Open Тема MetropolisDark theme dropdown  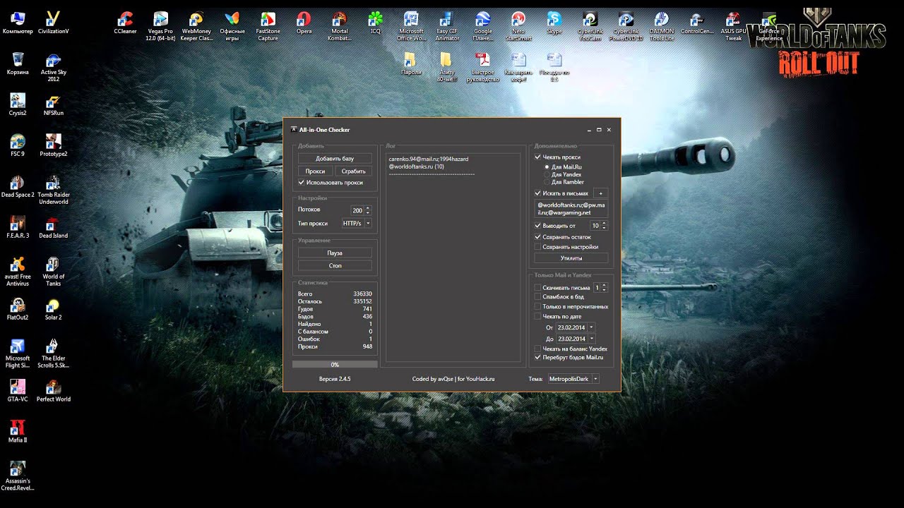[596, 379]
